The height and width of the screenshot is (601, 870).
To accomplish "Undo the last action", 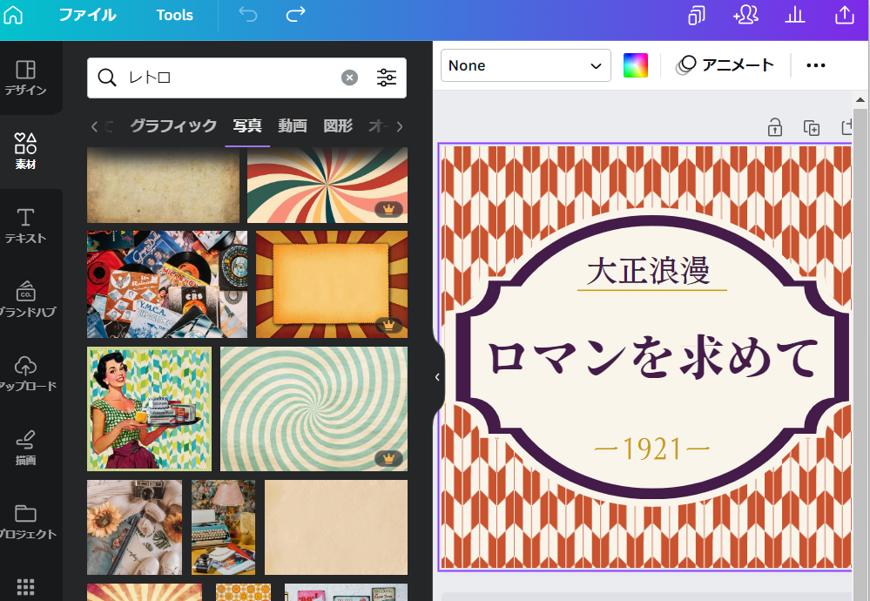I will (248, 15).
